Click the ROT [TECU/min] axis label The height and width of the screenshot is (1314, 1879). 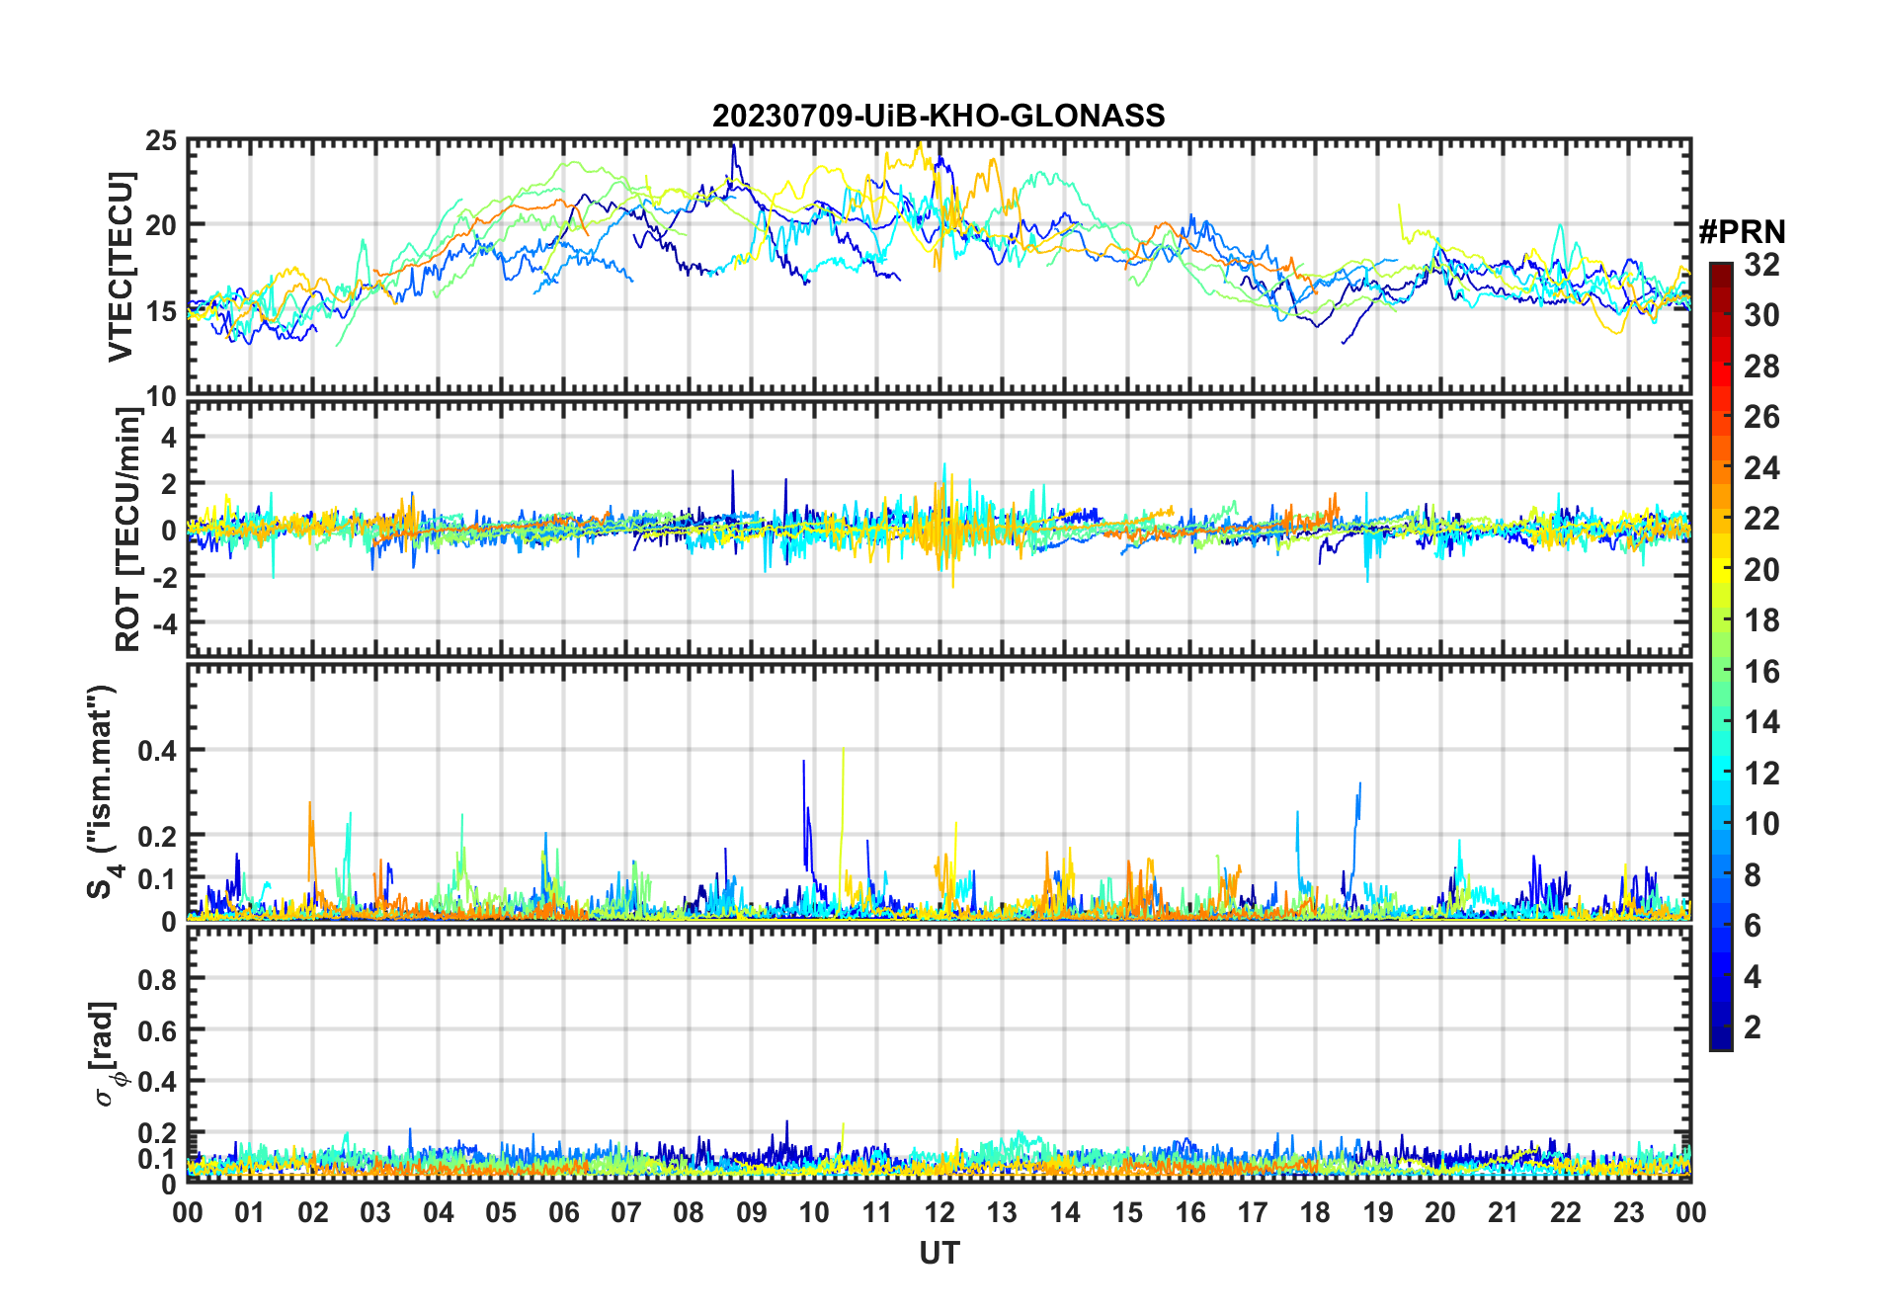pyautogui.click(x=128, y=530)
